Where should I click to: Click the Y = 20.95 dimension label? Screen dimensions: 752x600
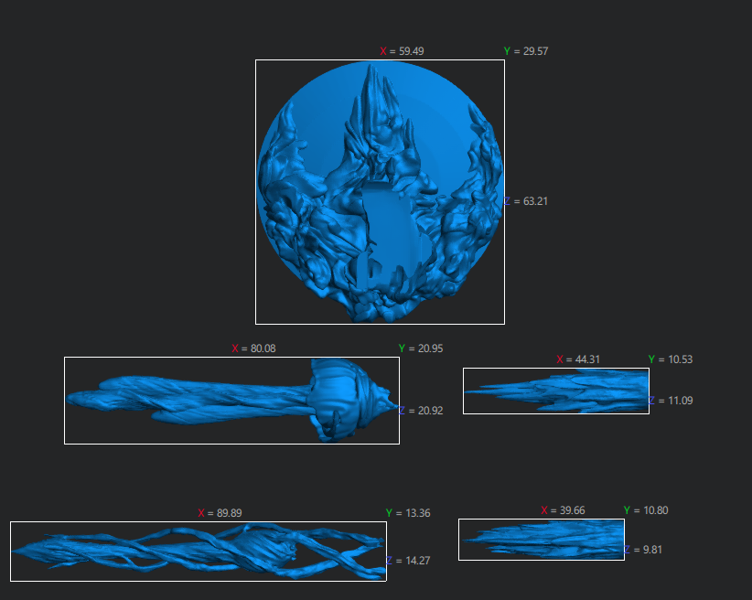click(421, 348)
